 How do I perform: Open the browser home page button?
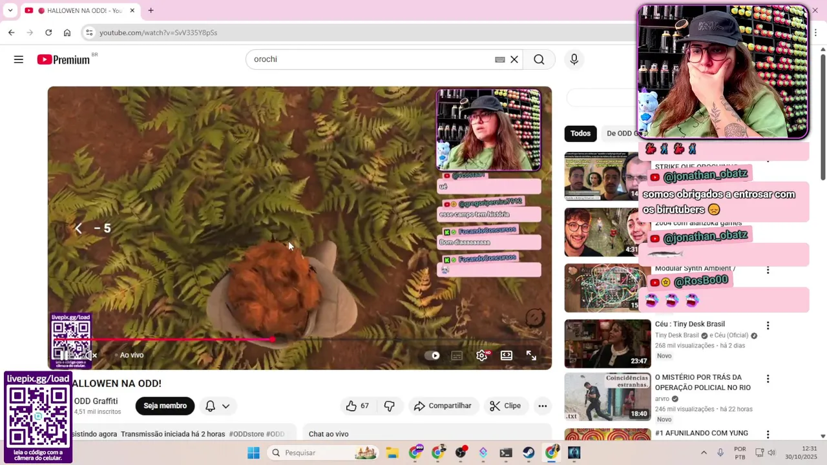pos(67,32)
